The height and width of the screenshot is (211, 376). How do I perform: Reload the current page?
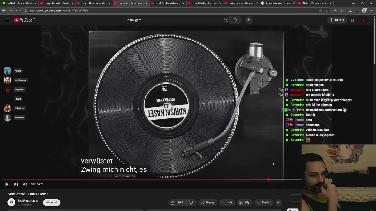click(x=18, y=11)
